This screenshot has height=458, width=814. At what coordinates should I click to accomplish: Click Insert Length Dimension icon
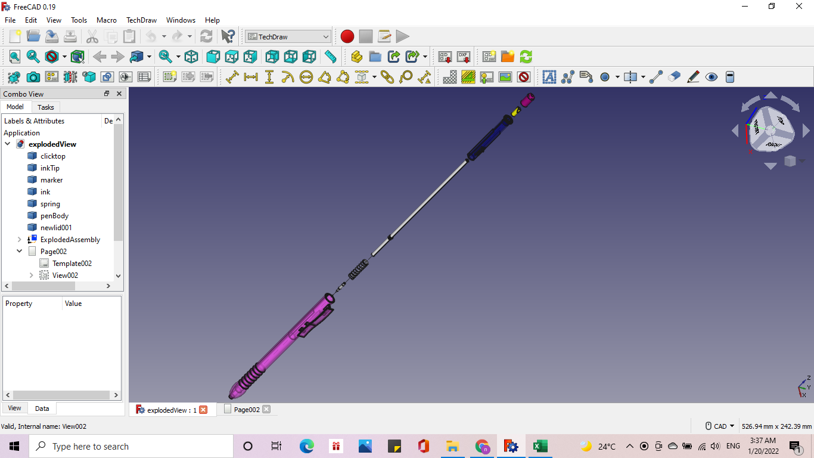[232, 77]
